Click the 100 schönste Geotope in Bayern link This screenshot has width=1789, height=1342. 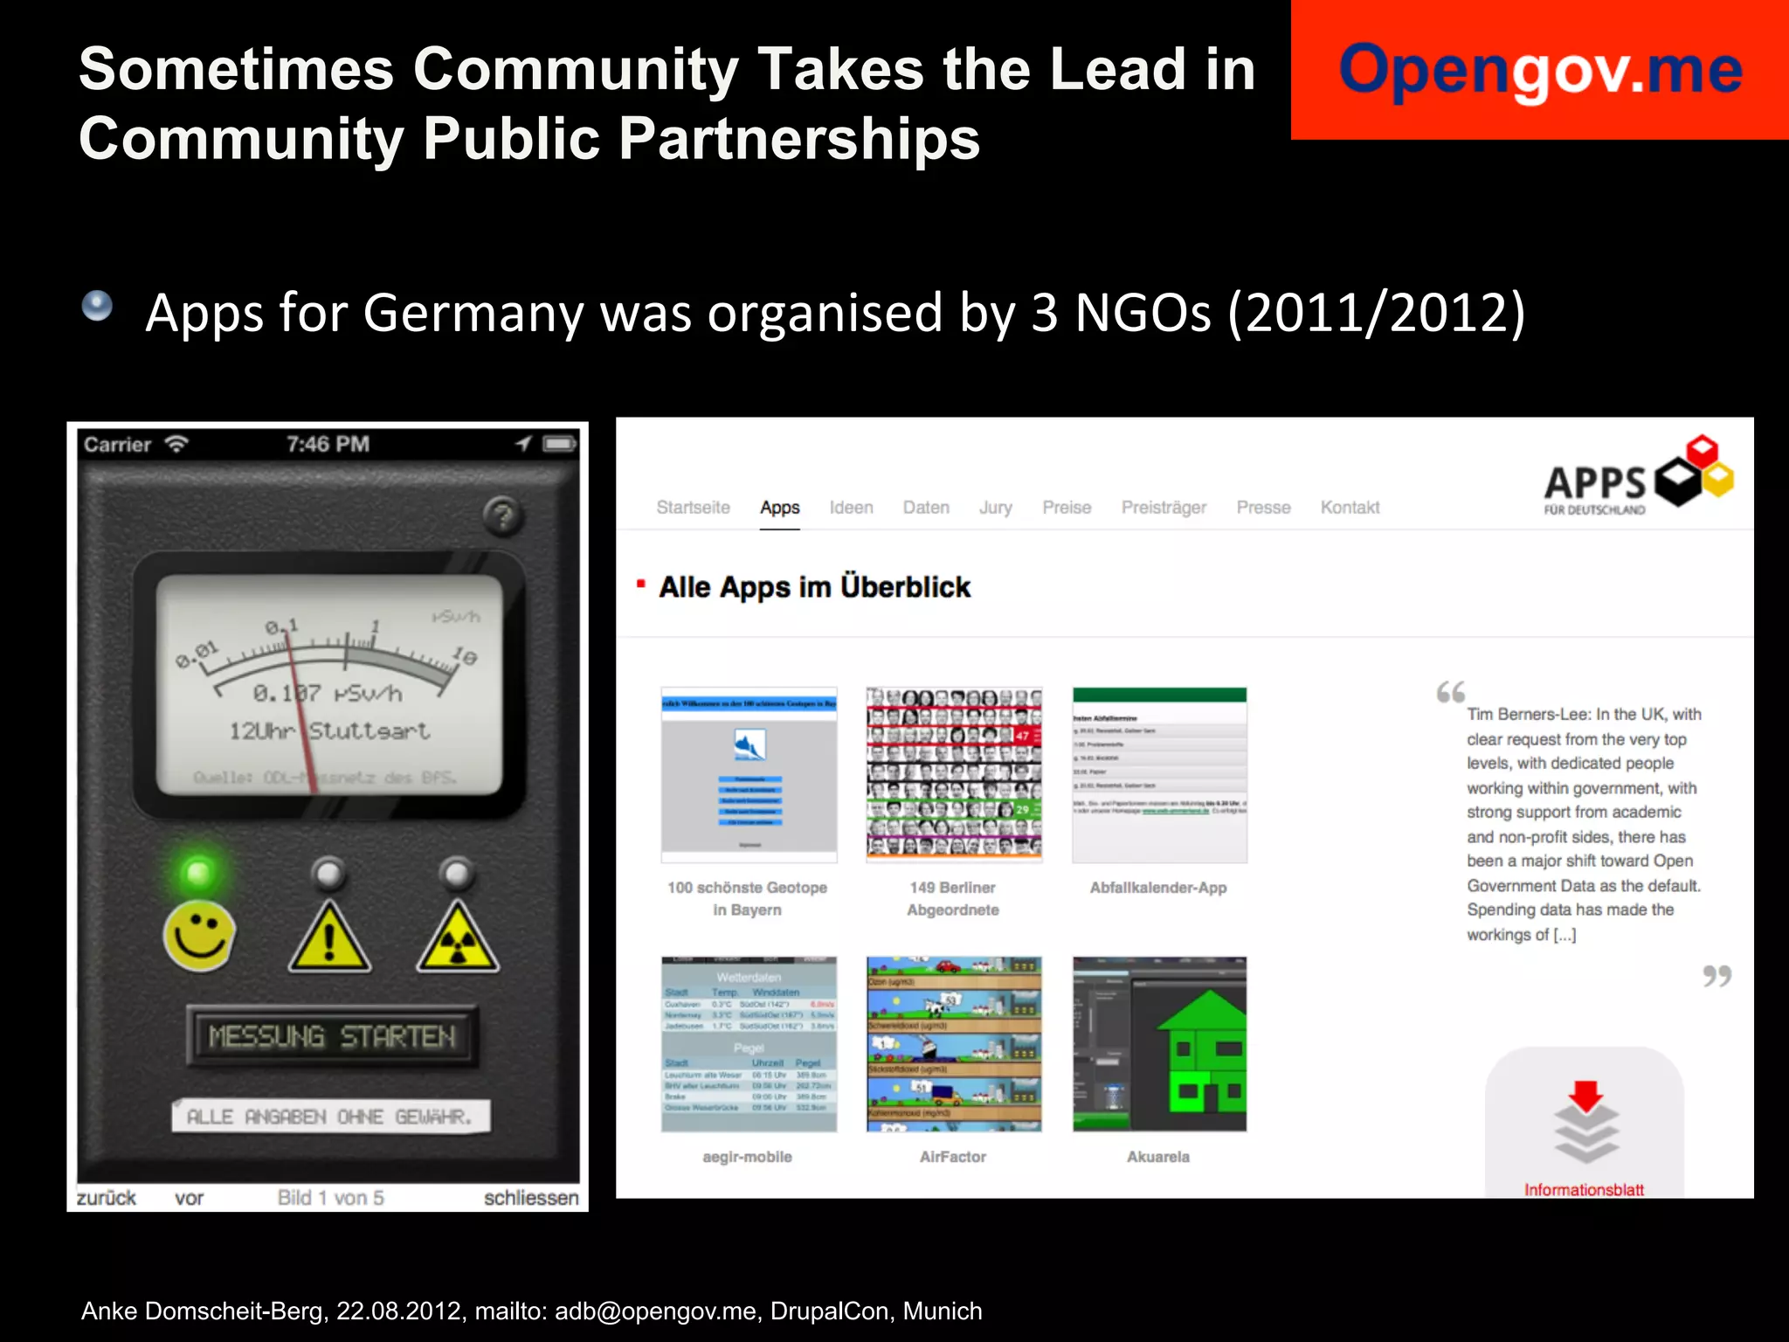pos(747,899)
